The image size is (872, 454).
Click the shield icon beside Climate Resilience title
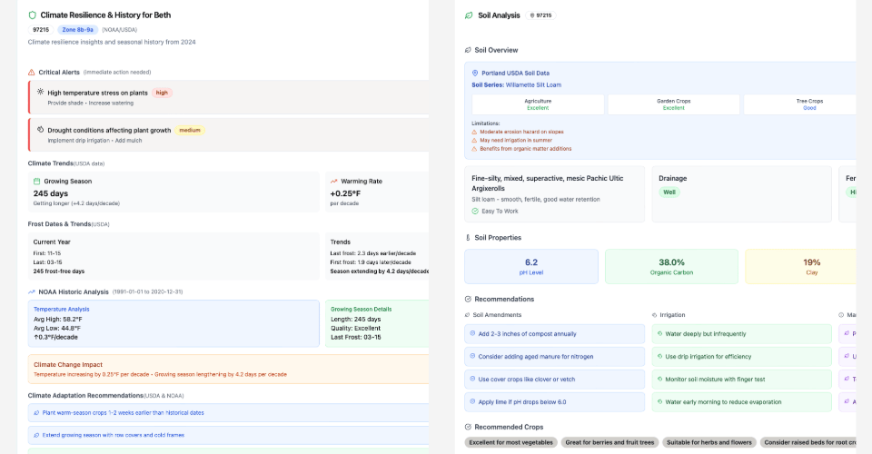tap(33, 15)
